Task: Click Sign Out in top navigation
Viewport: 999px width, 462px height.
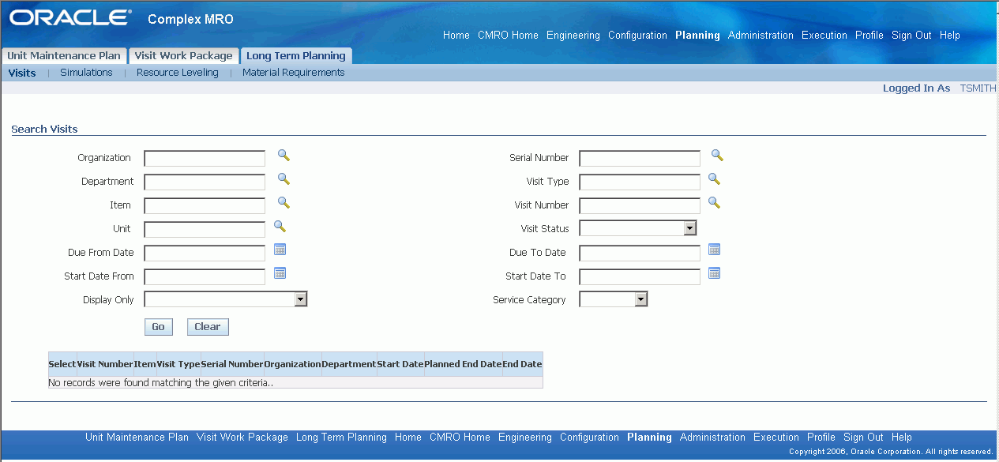Action: [911, 36]
